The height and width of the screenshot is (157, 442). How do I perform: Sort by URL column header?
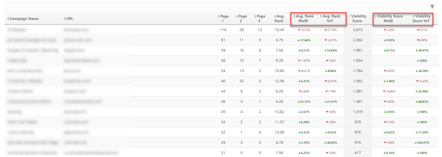coord(70,19)
